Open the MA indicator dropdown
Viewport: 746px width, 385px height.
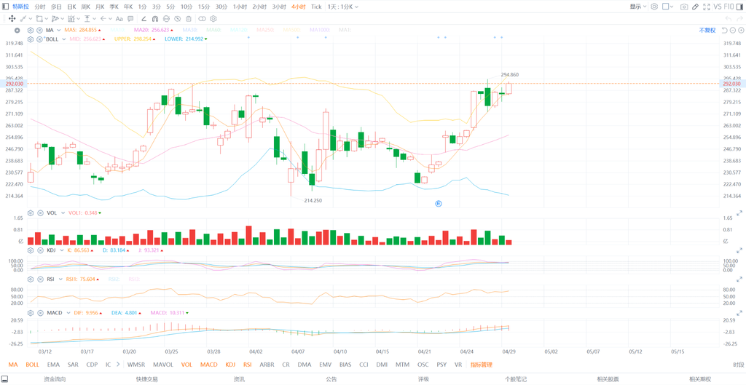(x=59, y=30)
